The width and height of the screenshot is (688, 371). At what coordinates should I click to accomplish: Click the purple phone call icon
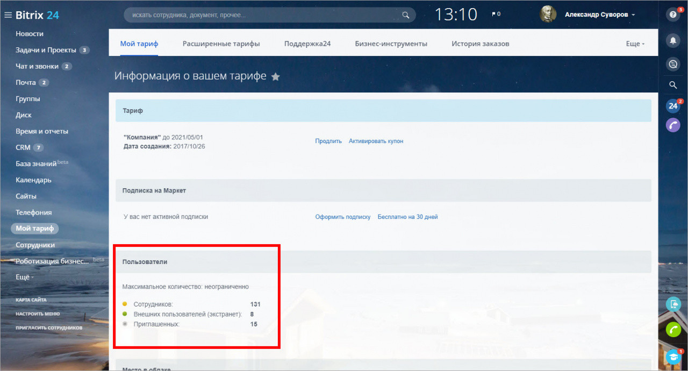pyautogui.click(x=673, y=125)
